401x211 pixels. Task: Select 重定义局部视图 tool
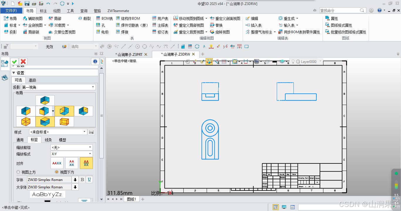point(189,25)
